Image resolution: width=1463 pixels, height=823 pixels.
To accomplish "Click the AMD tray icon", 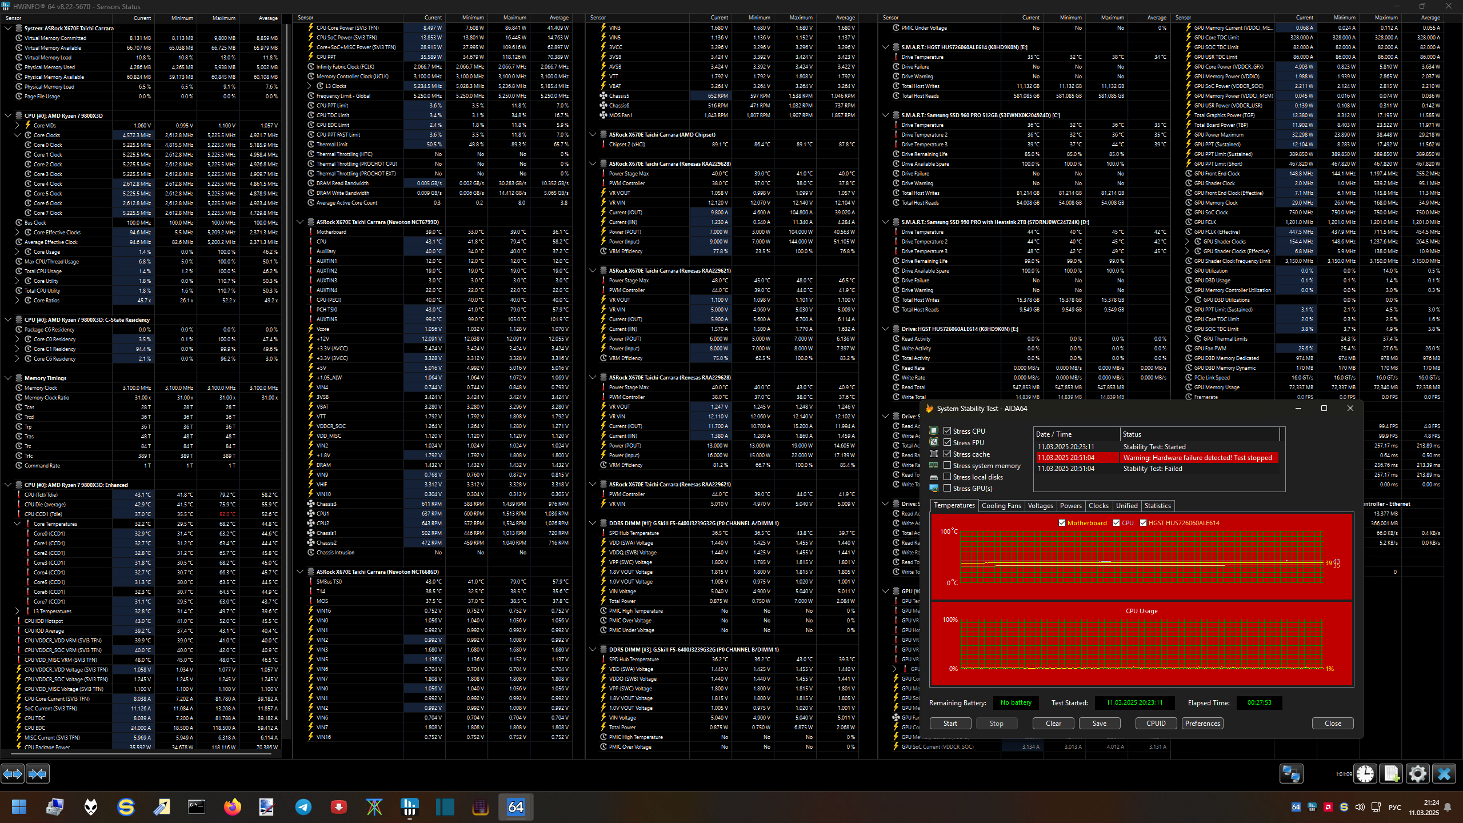I will tap(1328, 807).
